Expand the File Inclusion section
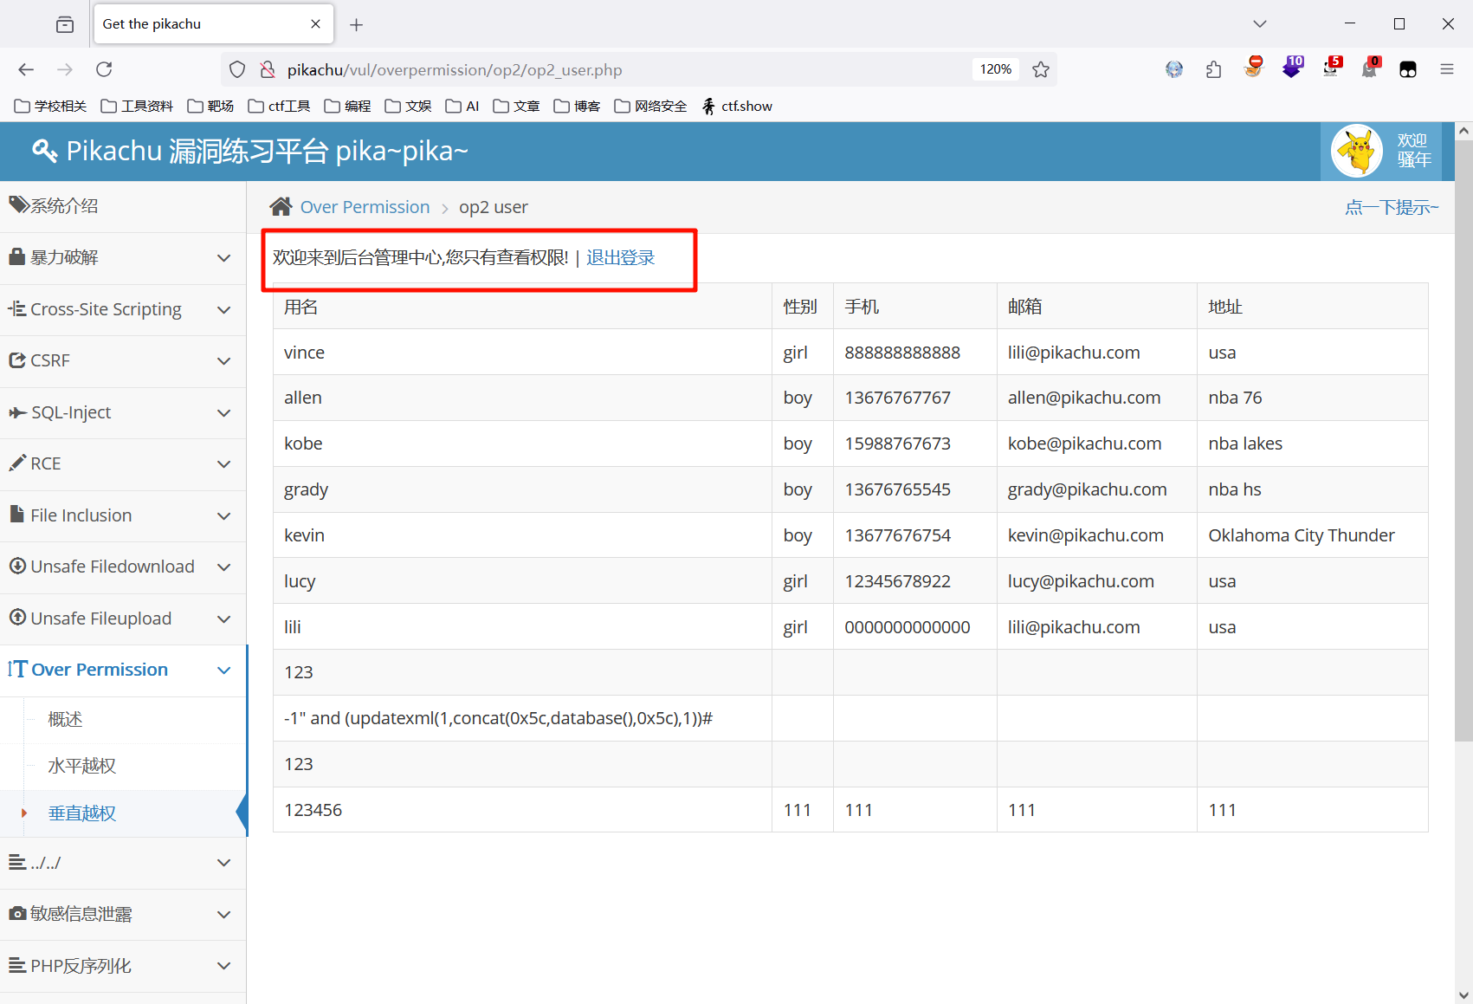 123,515
